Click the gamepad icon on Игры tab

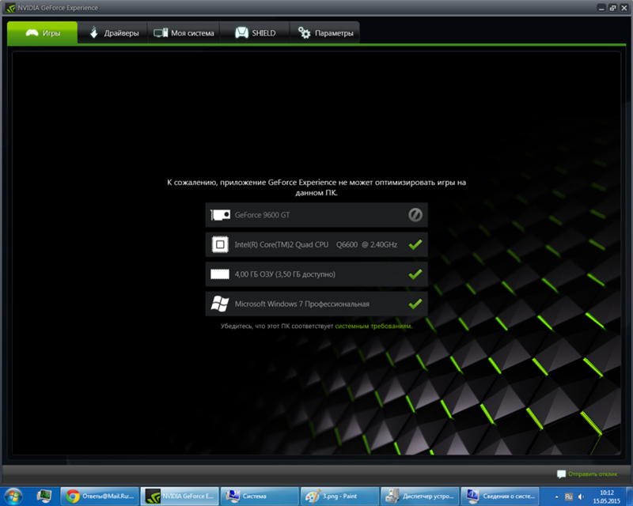(32, 32)
